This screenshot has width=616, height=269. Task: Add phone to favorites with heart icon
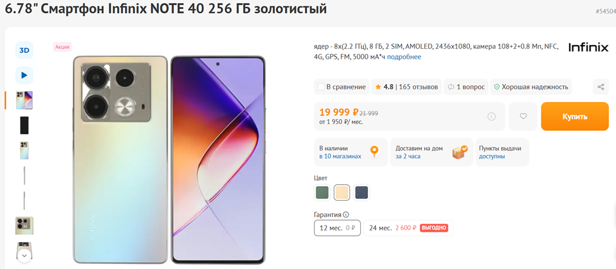[523, 116]
